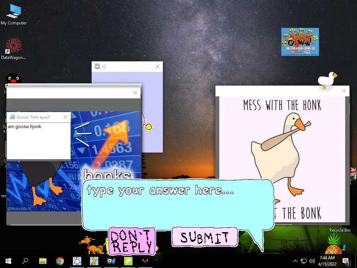Viewport: 357px width, 268px height.
Task: Open the clock showing 7:44 AM
Action: (327, 261)
